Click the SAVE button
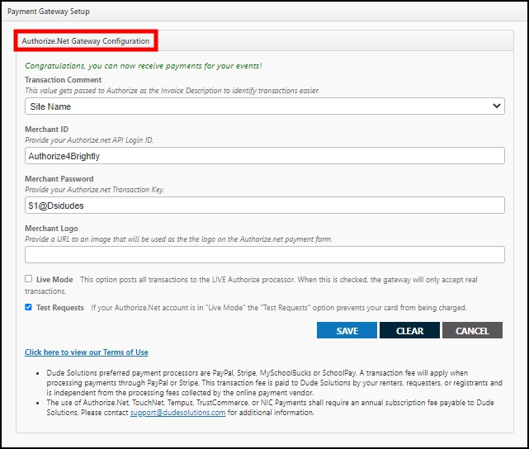529x449 pixels. (x=347, y=330)
